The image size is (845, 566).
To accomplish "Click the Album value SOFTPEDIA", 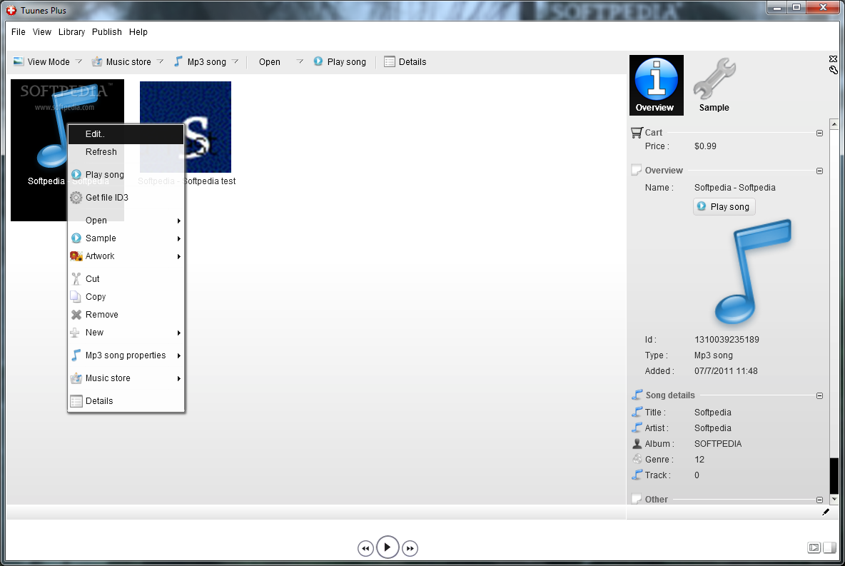I will pos(718,444).
